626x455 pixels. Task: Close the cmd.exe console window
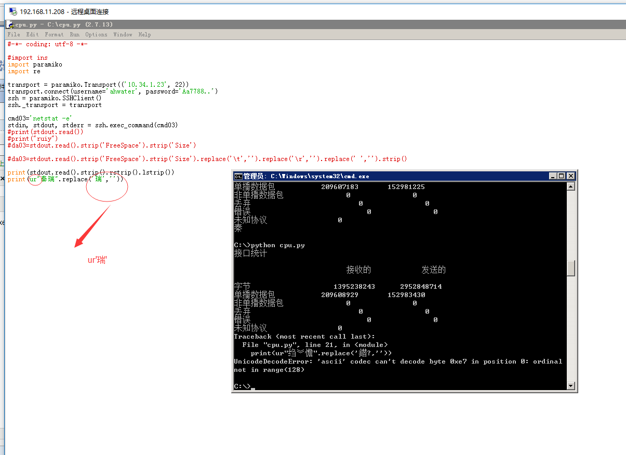click(x=571, y=176)
